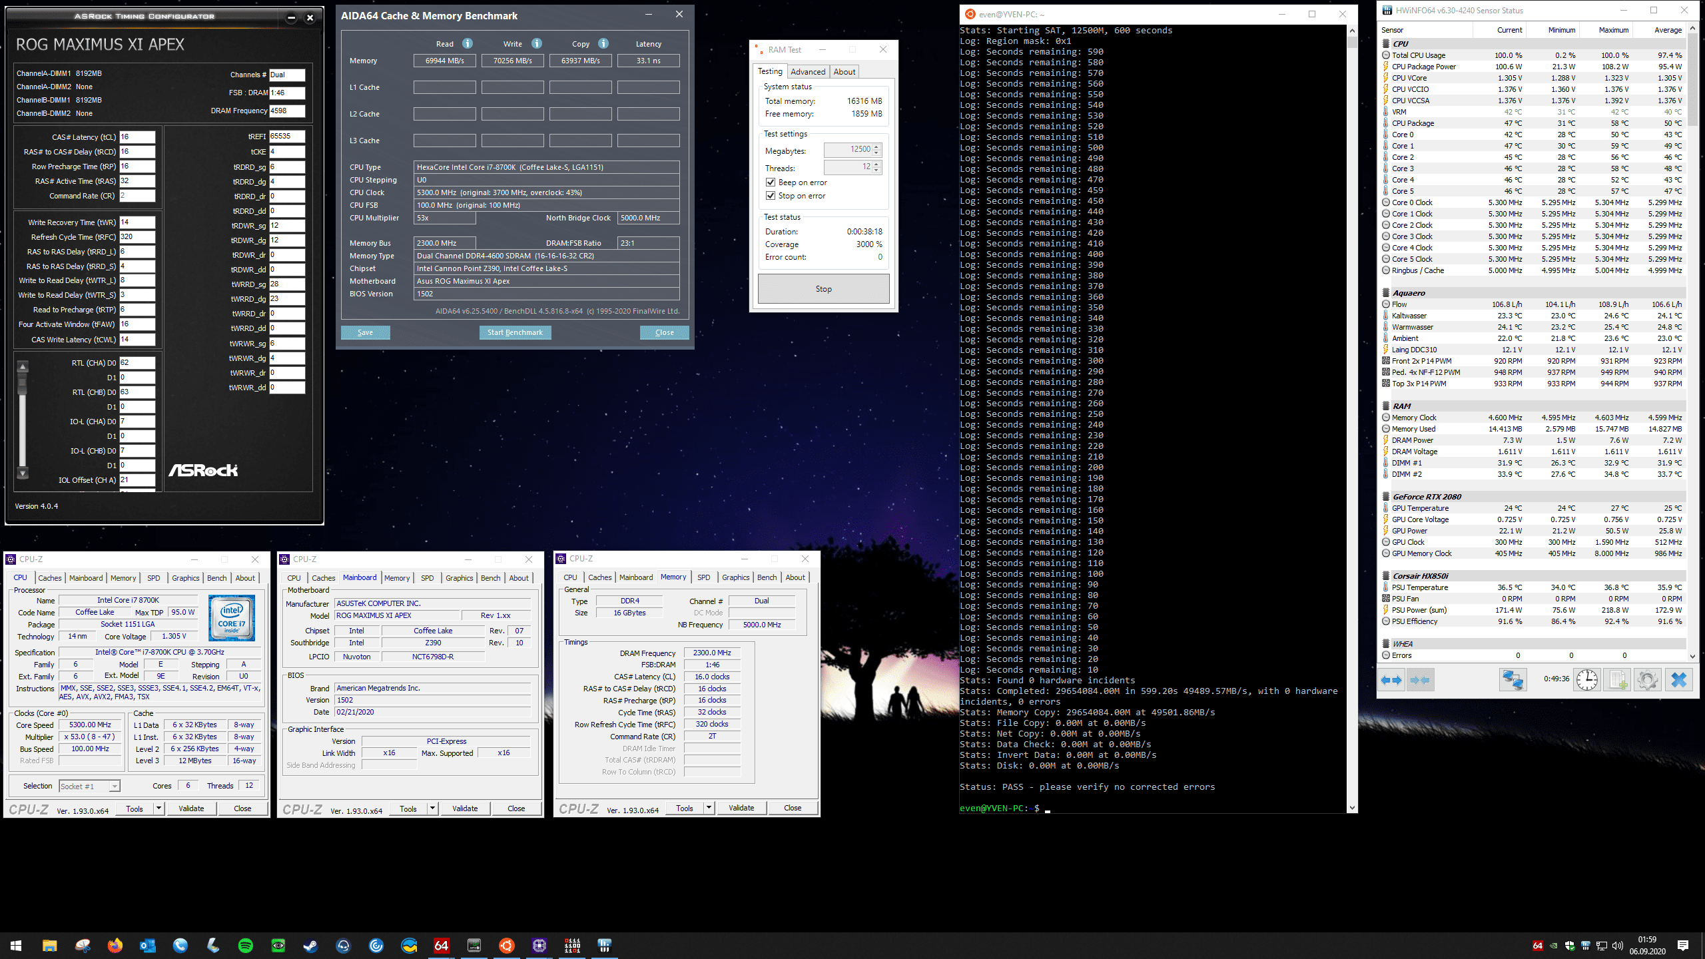The height and width of the screenshot is (959, 1705).
Task: Open HWiNFO sensor settings gear icon
Action: pyautogui.click(x=1648, y=680)
